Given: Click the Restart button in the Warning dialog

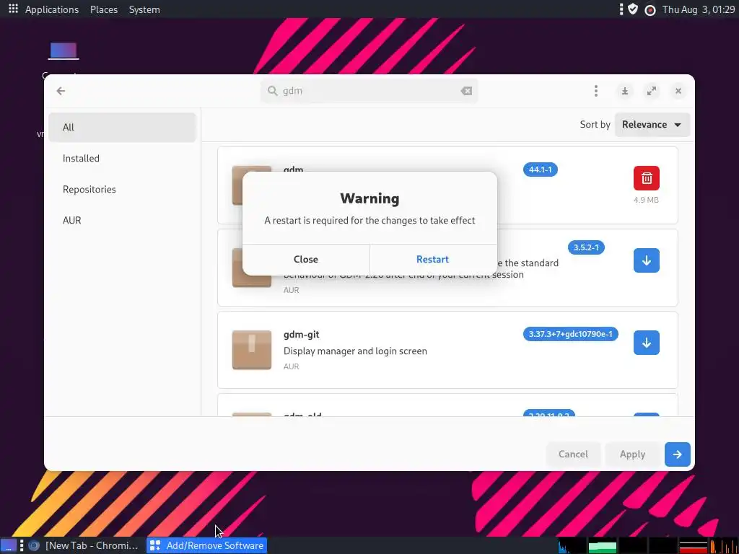Looking at the screenshot, I should click(433, 260).
